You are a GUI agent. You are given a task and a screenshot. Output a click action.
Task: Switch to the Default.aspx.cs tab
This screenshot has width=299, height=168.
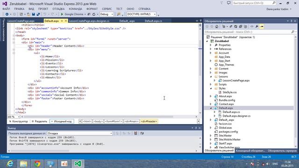153,21
